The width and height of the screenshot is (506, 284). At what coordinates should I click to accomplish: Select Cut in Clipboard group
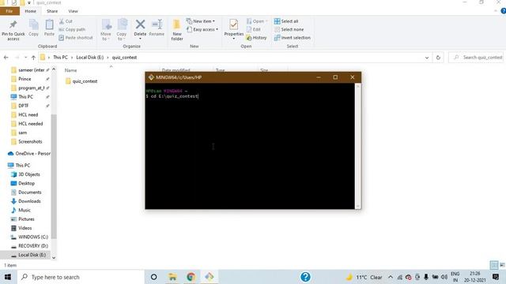click(66, 21)
